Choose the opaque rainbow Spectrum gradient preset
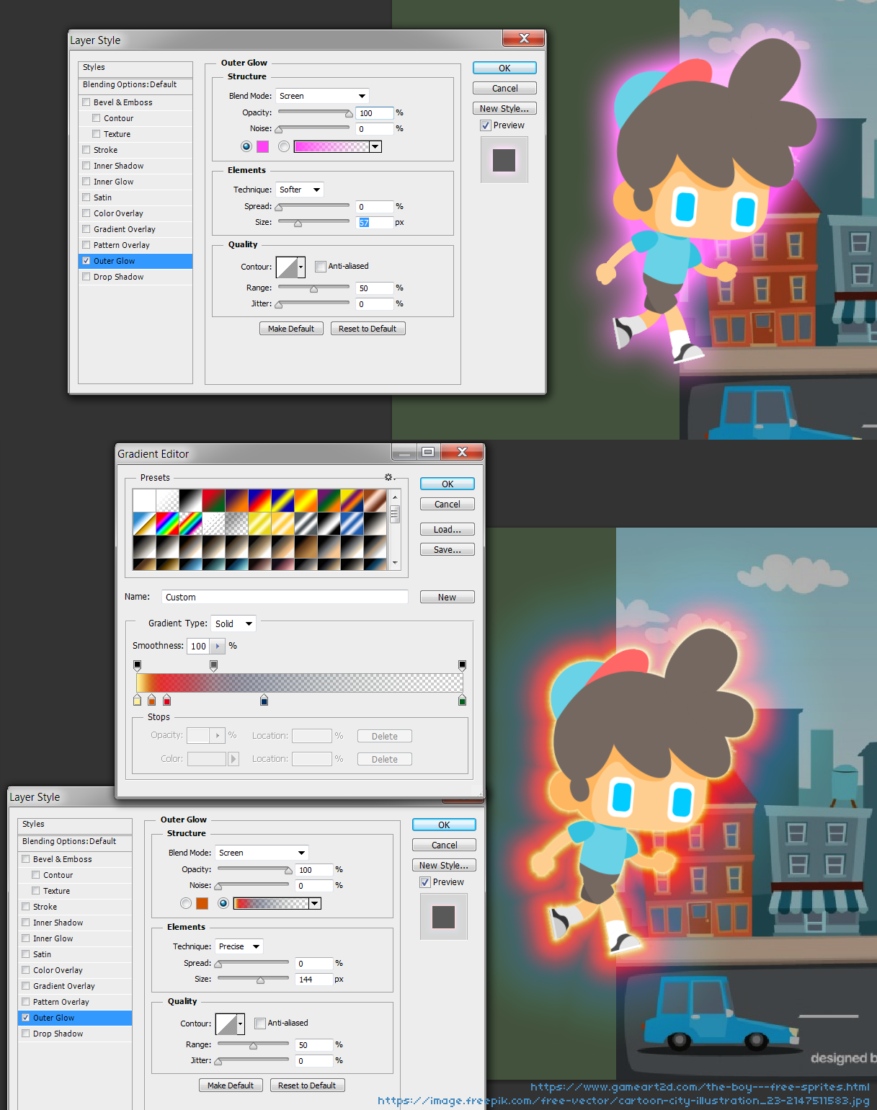 point(168,523)
